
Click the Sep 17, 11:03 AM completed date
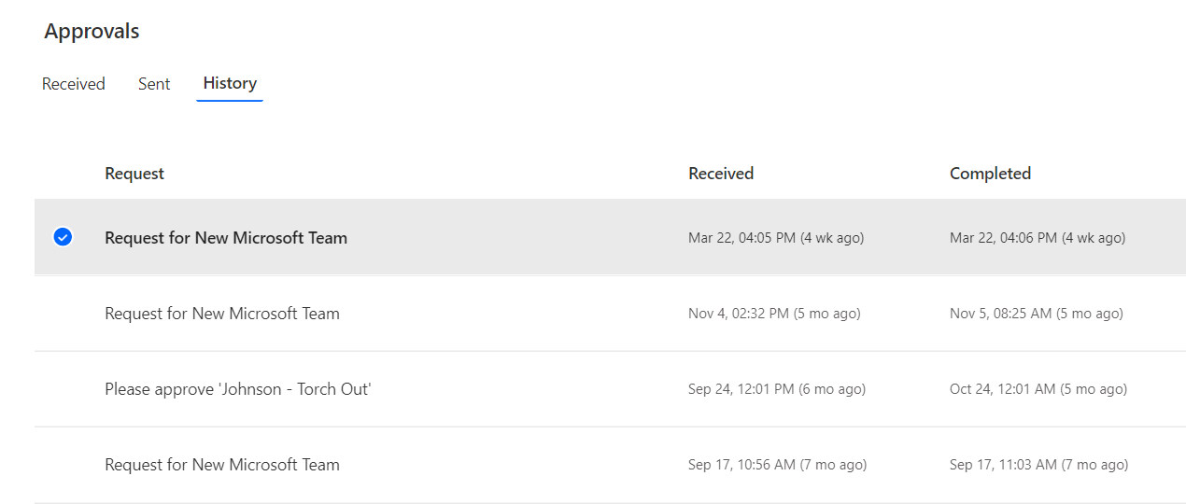(1038, 465)
